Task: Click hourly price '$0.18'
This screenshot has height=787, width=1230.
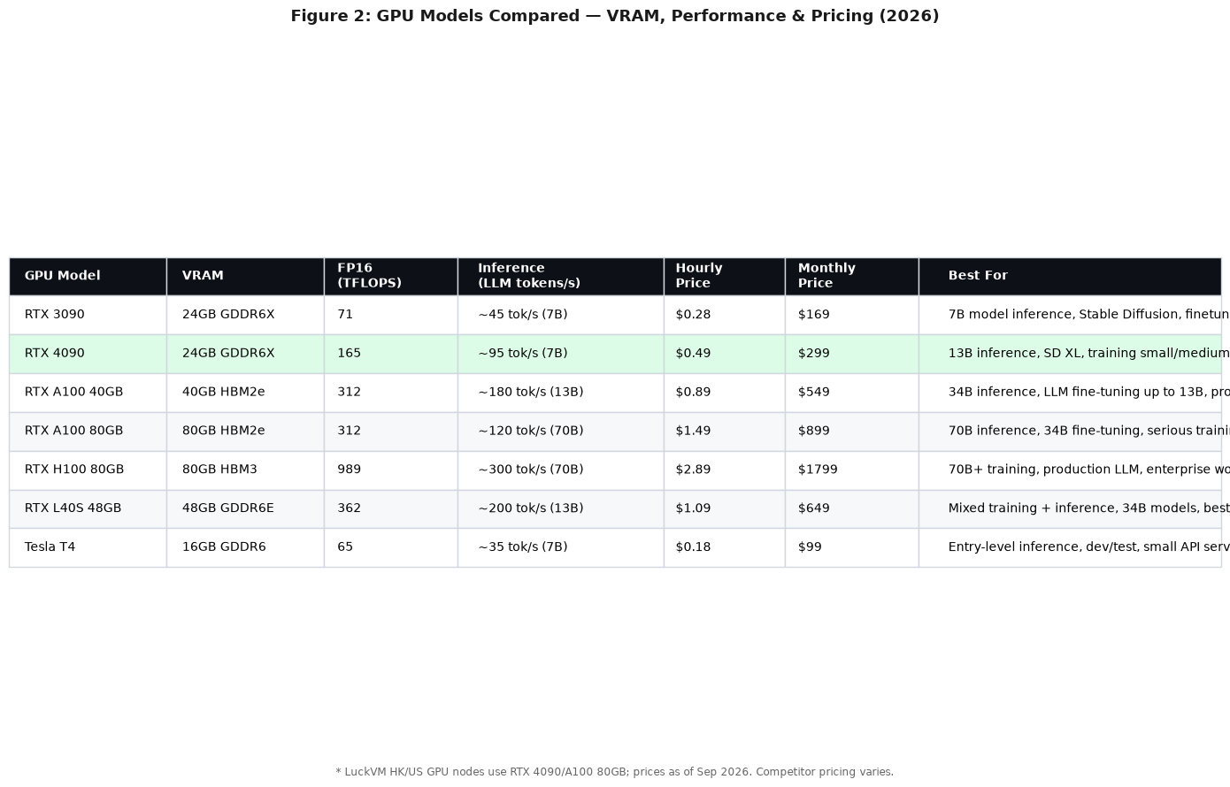Action: click(x=724, y=547)
